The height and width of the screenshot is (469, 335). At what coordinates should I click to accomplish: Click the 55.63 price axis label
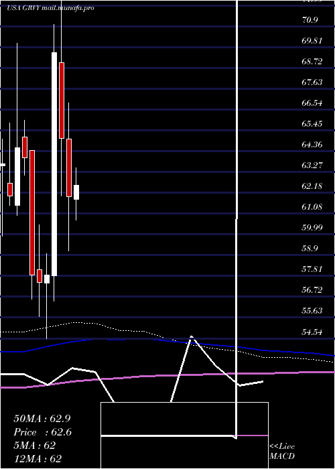(x=312, y=311)
